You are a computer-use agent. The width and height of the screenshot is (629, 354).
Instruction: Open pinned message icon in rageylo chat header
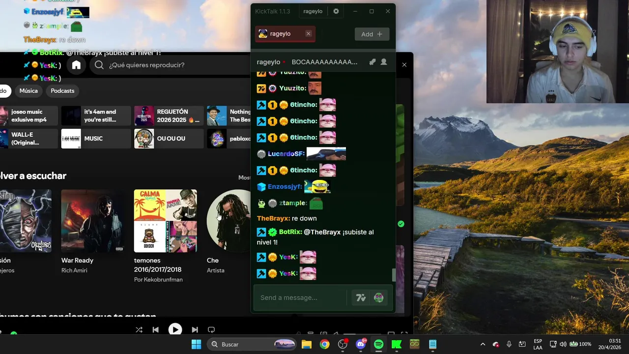click(x=372, y=62)
